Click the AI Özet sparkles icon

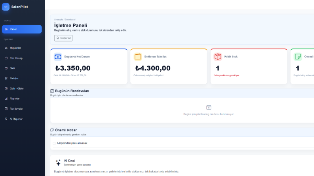(x=58, y=163)
